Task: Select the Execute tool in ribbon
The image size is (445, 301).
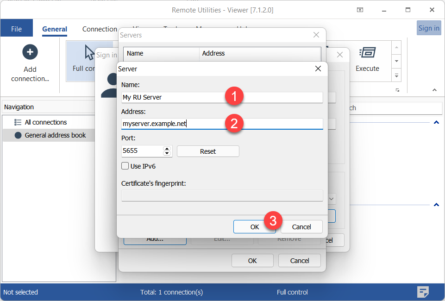Action: click(x=367, y=59)
